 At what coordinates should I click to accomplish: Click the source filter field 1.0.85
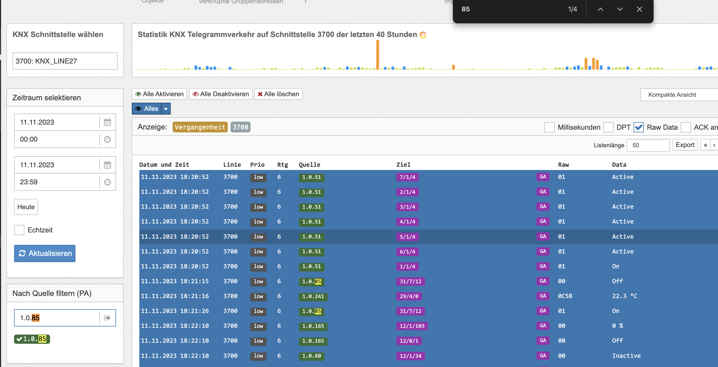57,318
